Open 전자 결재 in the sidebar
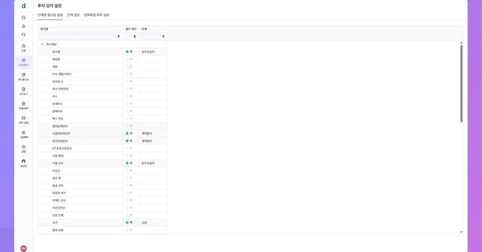Image resolution: width=482 pixels, height=252 pixels. [23, 120]
